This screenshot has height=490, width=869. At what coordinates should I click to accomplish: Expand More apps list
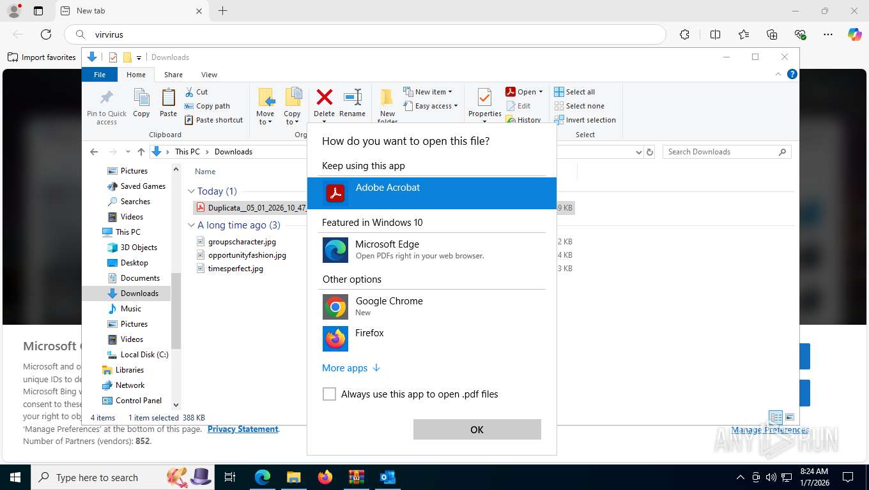coord(351,368)
